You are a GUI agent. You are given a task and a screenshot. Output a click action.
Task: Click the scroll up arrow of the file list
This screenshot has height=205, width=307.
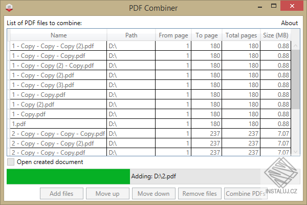[x=295, y=46]
